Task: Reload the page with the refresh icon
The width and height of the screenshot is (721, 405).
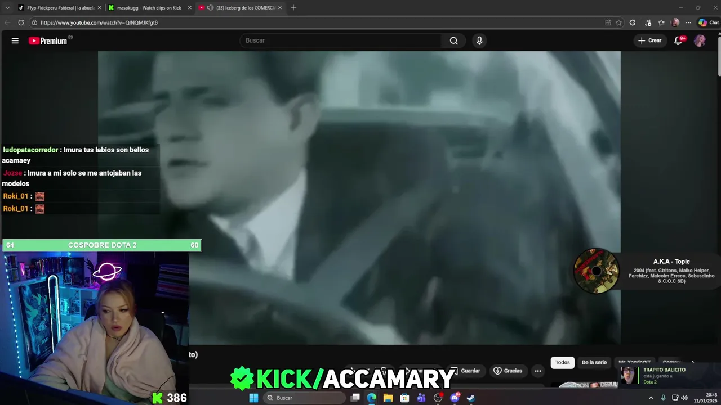Action: tap(21, 22)
